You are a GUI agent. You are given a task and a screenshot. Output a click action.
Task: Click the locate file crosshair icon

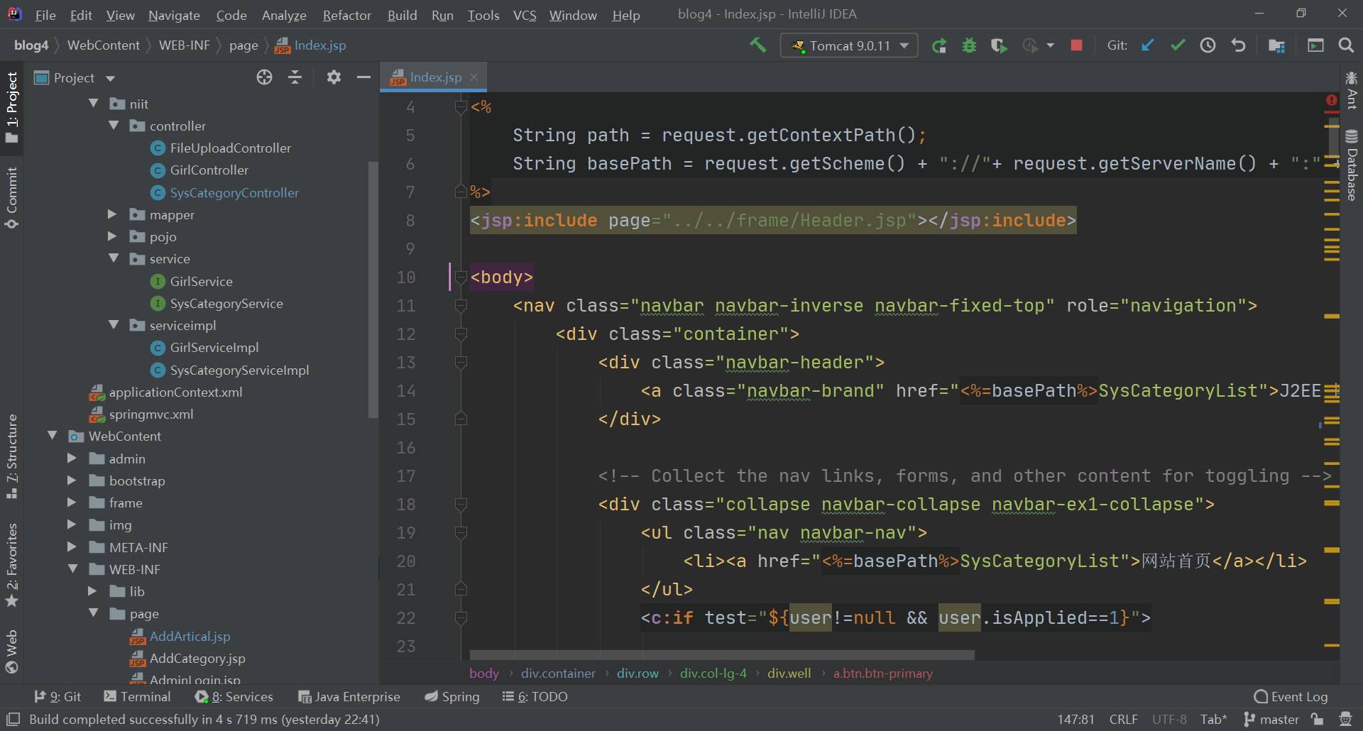(x=264, y=77)
